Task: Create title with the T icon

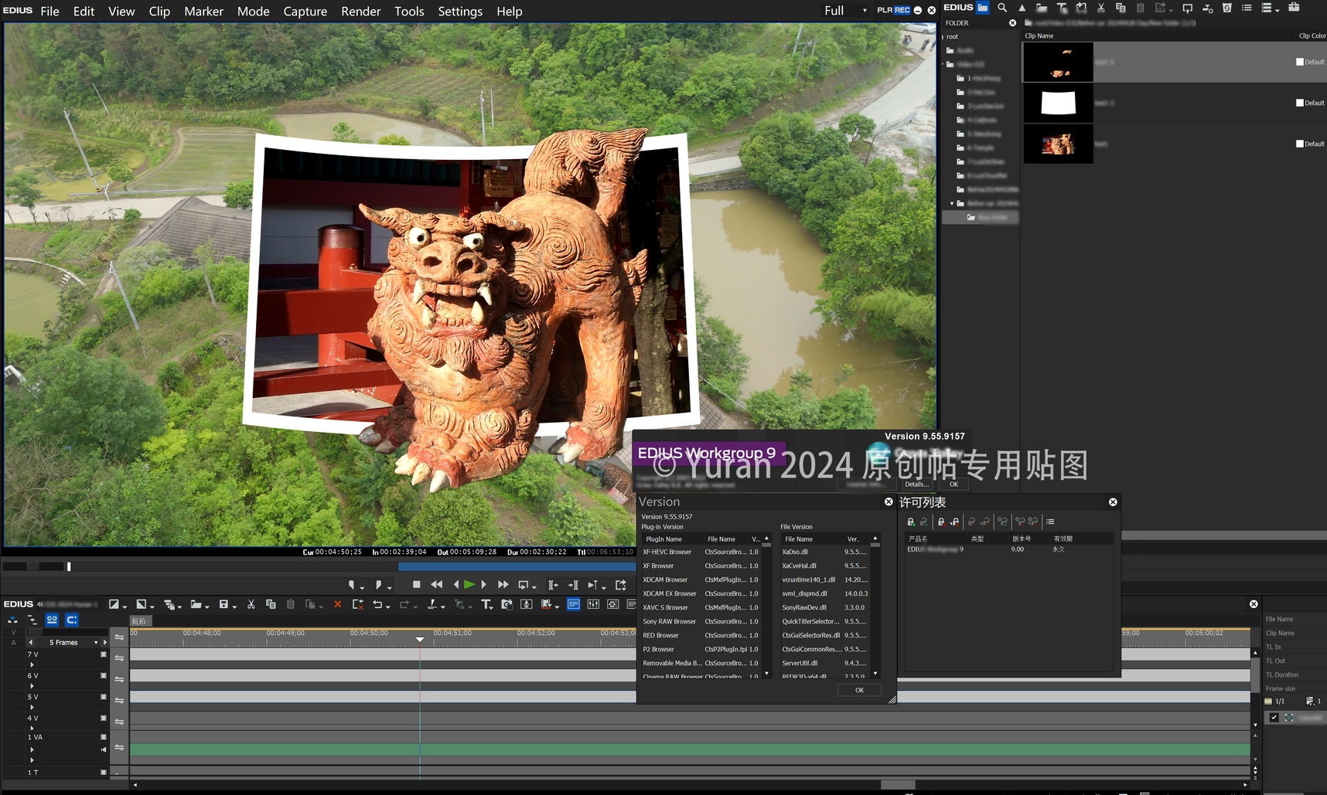Action: pos(486,604)
